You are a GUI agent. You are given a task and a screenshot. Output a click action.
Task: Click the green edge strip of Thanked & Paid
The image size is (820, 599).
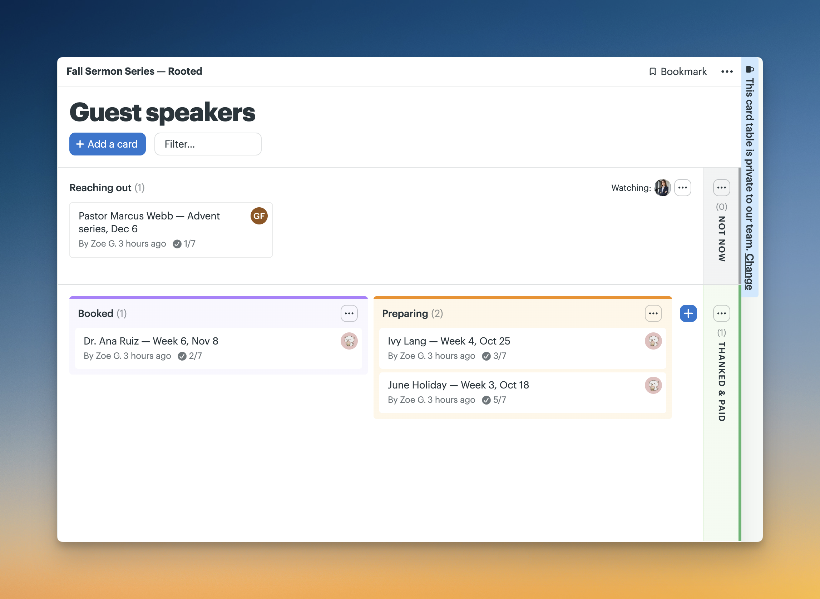pyautogui.click(x=740, y=414)
